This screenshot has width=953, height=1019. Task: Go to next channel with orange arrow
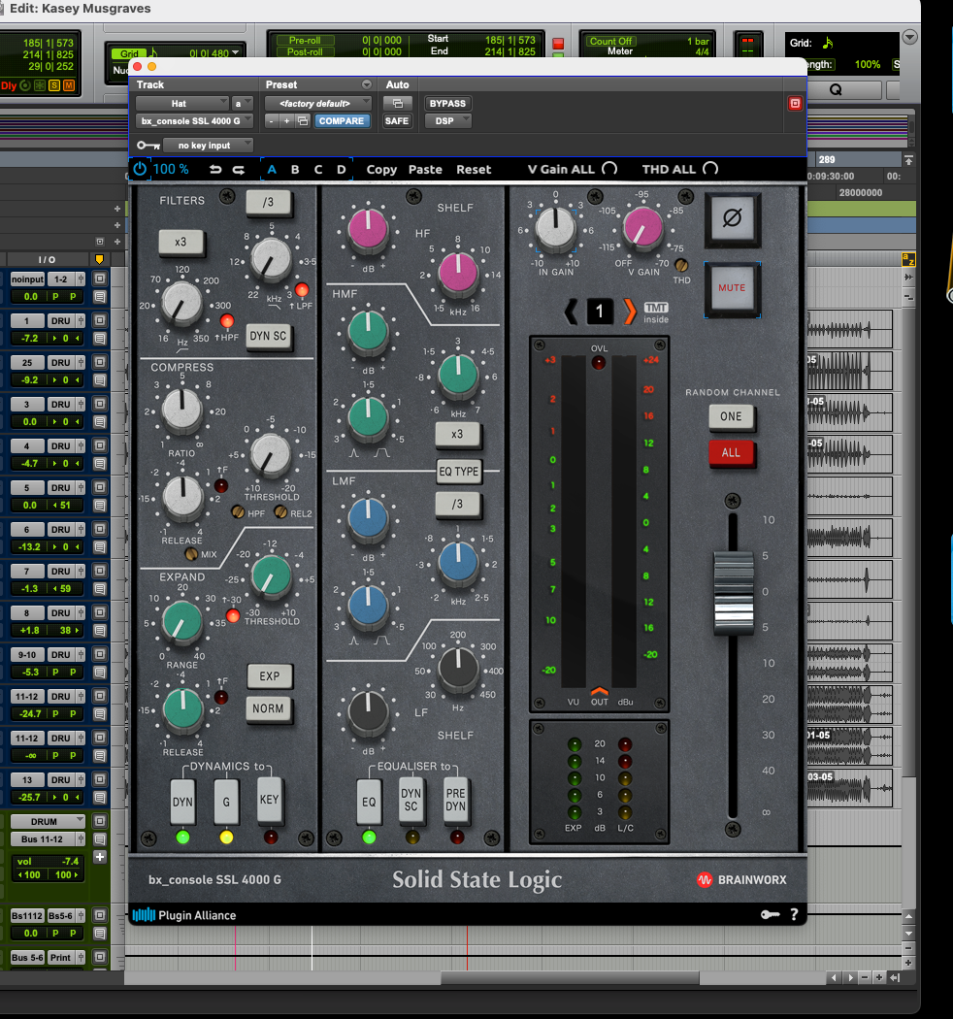[x=629, y=312]
